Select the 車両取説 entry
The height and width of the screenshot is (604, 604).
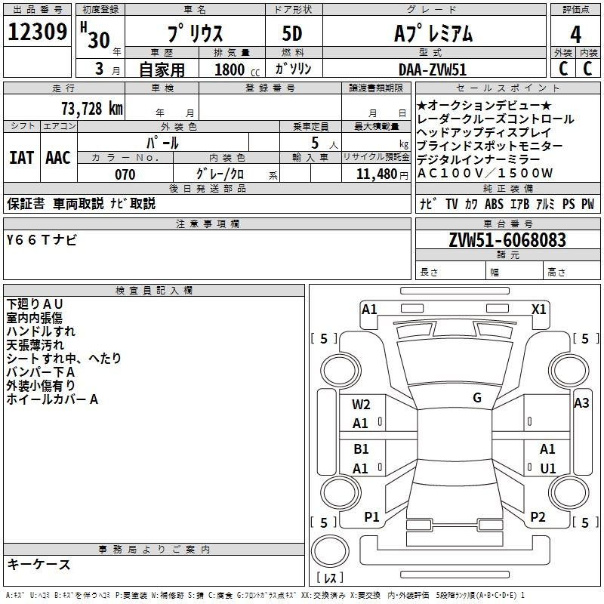[x=79, y=203]
